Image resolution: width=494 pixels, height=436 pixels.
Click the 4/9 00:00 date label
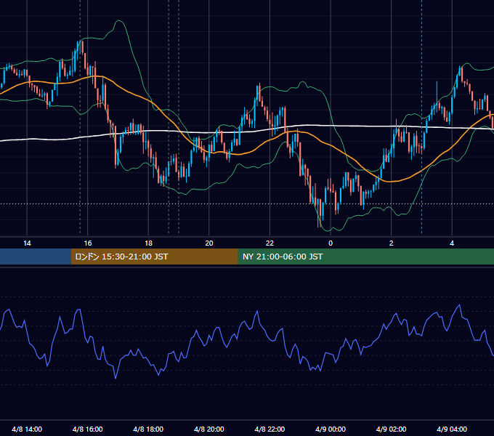click(331, 429)
